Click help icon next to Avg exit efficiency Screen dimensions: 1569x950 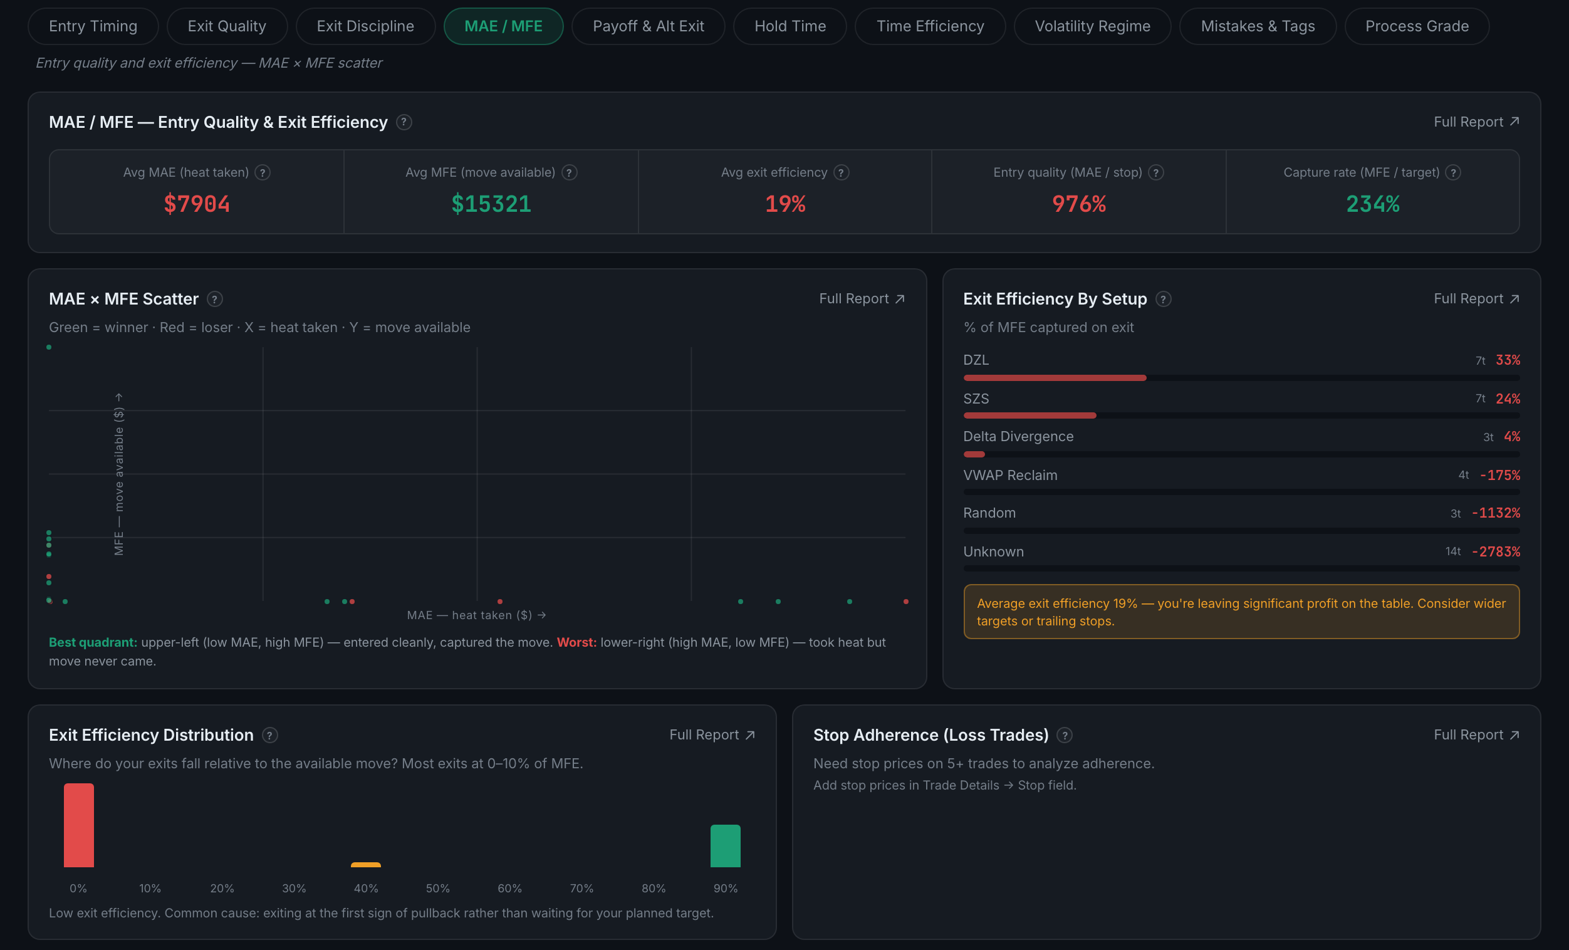click(841, 172)
